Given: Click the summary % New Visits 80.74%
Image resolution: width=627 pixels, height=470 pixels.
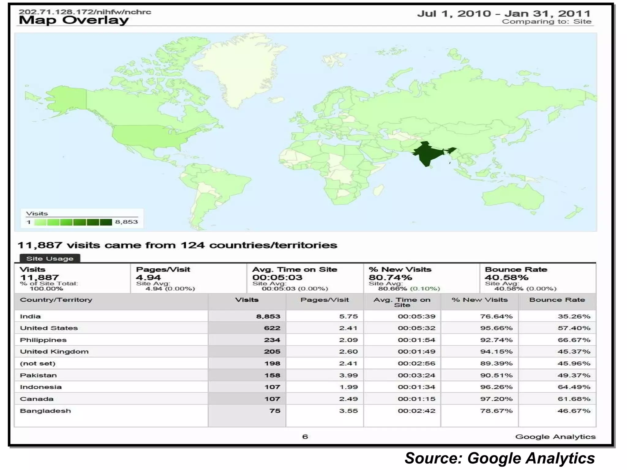Looking at the screenshot, I should (x=422, y=278).
